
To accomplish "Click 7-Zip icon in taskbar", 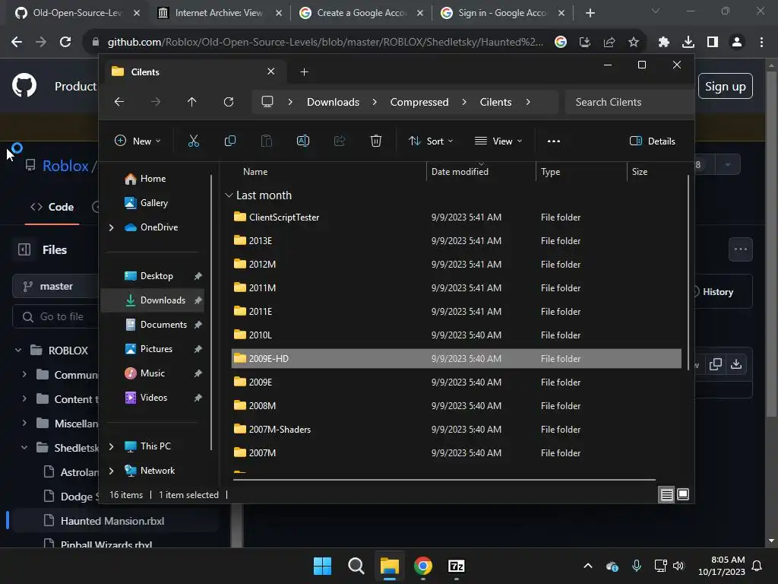I will [x=456, y=566].
